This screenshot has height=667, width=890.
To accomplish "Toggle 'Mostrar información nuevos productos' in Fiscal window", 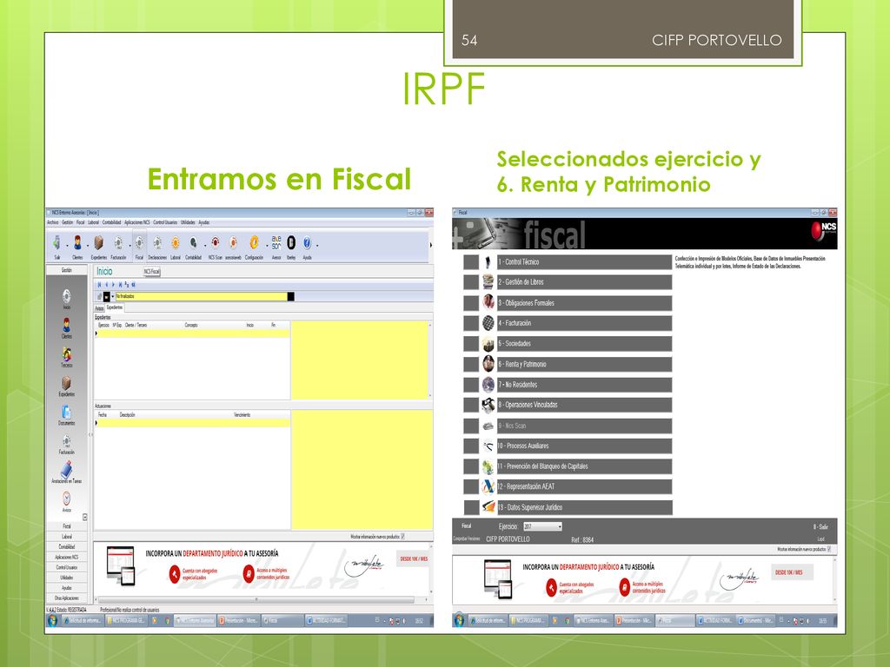I will 829,549.
